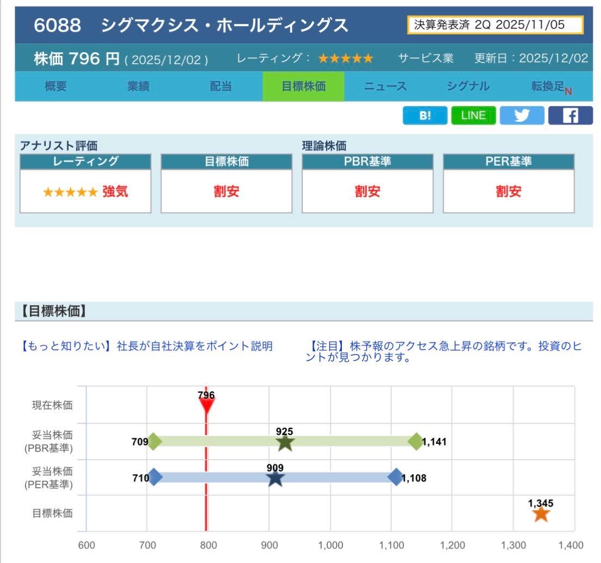Click the green LINE share icon
Screen dimensions: 601x563
[x=473, y=115]
